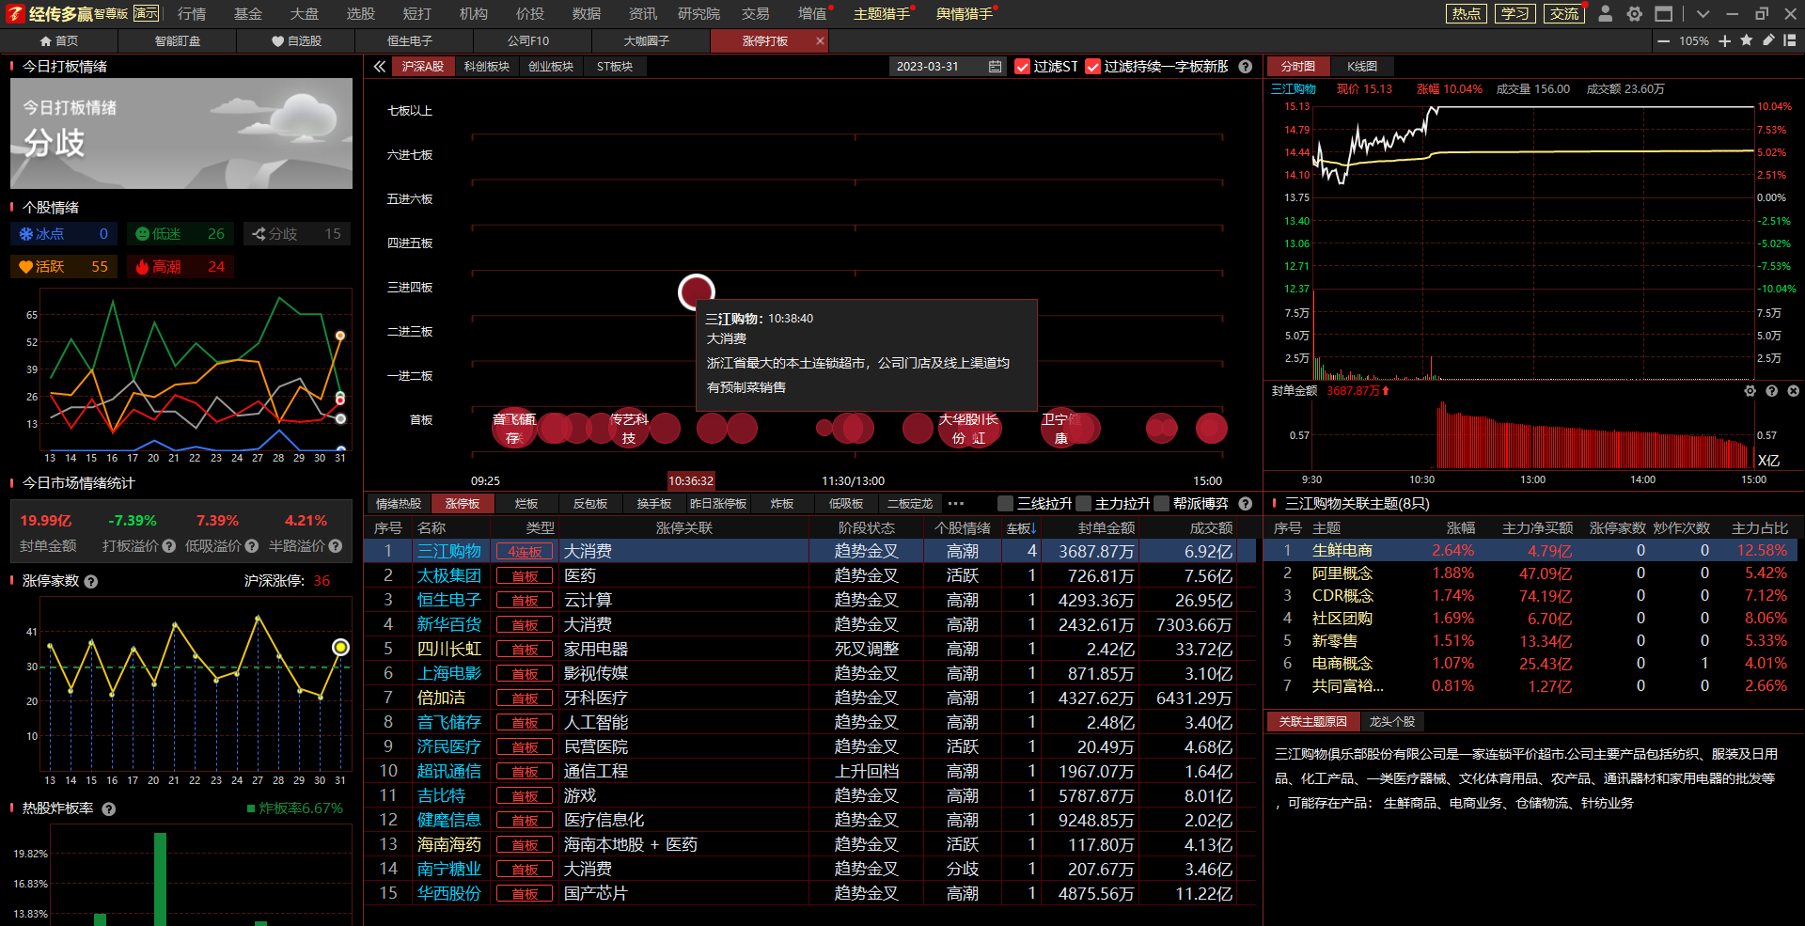This screenshot has width=1805, height=926.
Task: Sort themes by 主力净买额 header
Action: (x=1537, y=528)
